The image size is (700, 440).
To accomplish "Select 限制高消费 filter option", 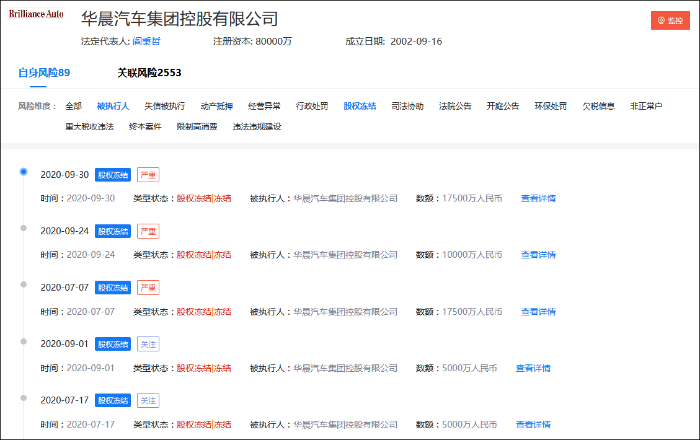I will (197, 126).
